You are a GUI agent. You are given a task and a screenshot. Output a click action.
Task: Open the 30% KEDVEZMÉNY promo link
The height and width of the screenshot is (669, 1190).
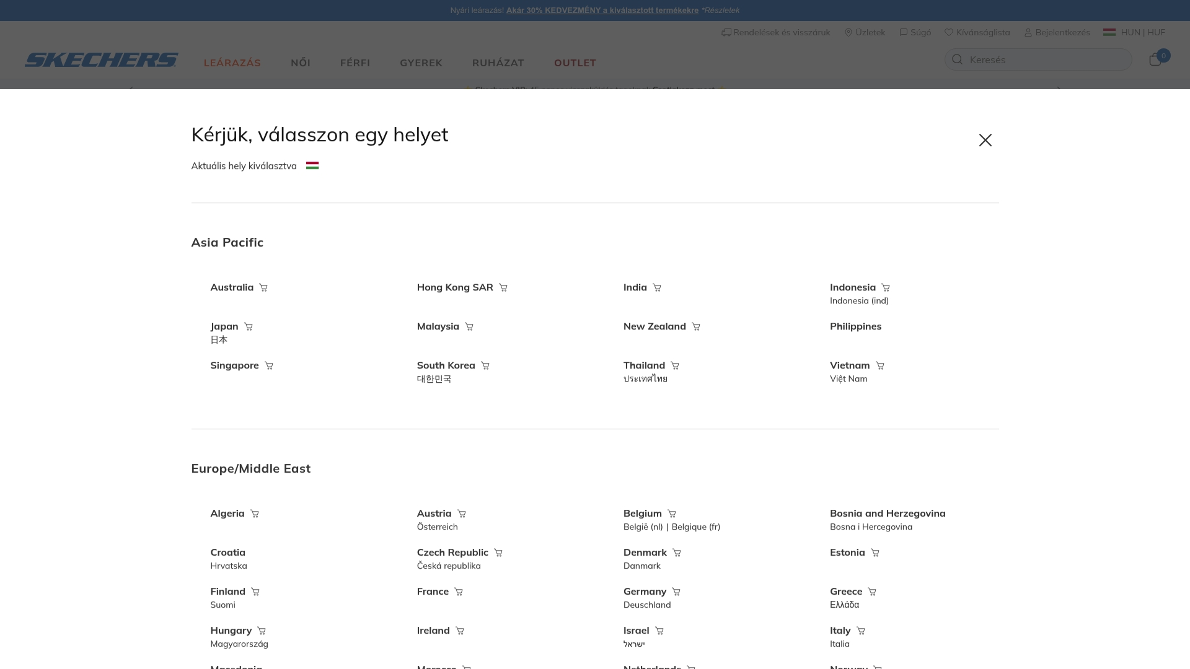(602, 11)
